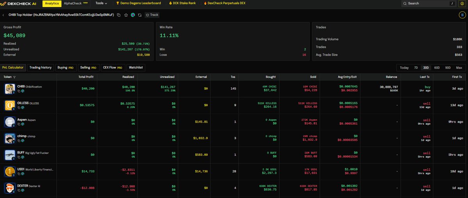
Task: Refresh wallet data with the sync icon
Action: click(140, 15)
